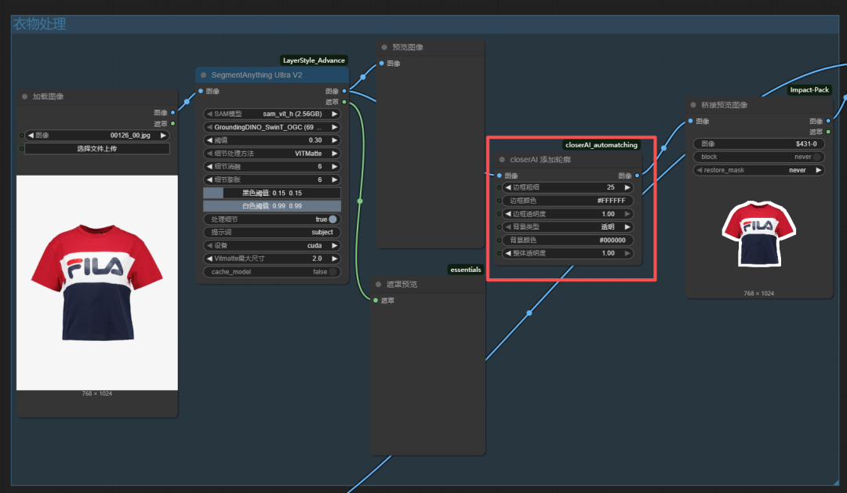Click the FILA t-shirt source image preview
847x493 pixels.
click(97, 282)
